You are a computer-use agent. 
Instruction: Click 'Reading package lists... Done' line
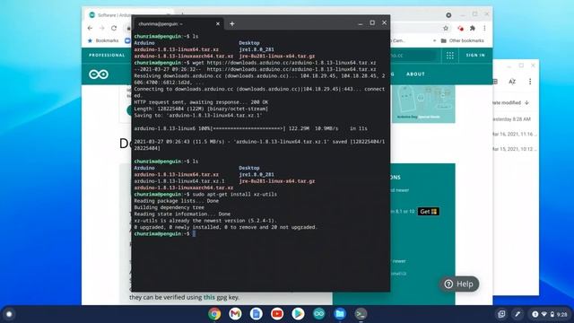[x=176, y=201]
